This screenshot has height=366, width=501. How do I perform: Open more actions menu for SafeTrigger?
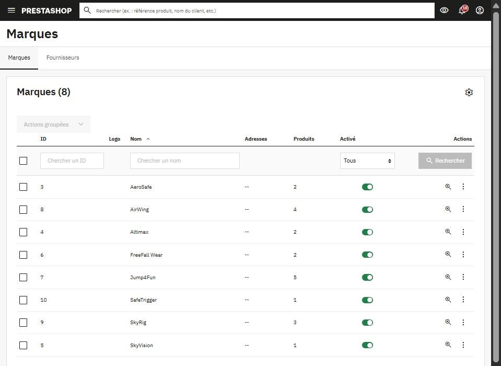point(463,300)
